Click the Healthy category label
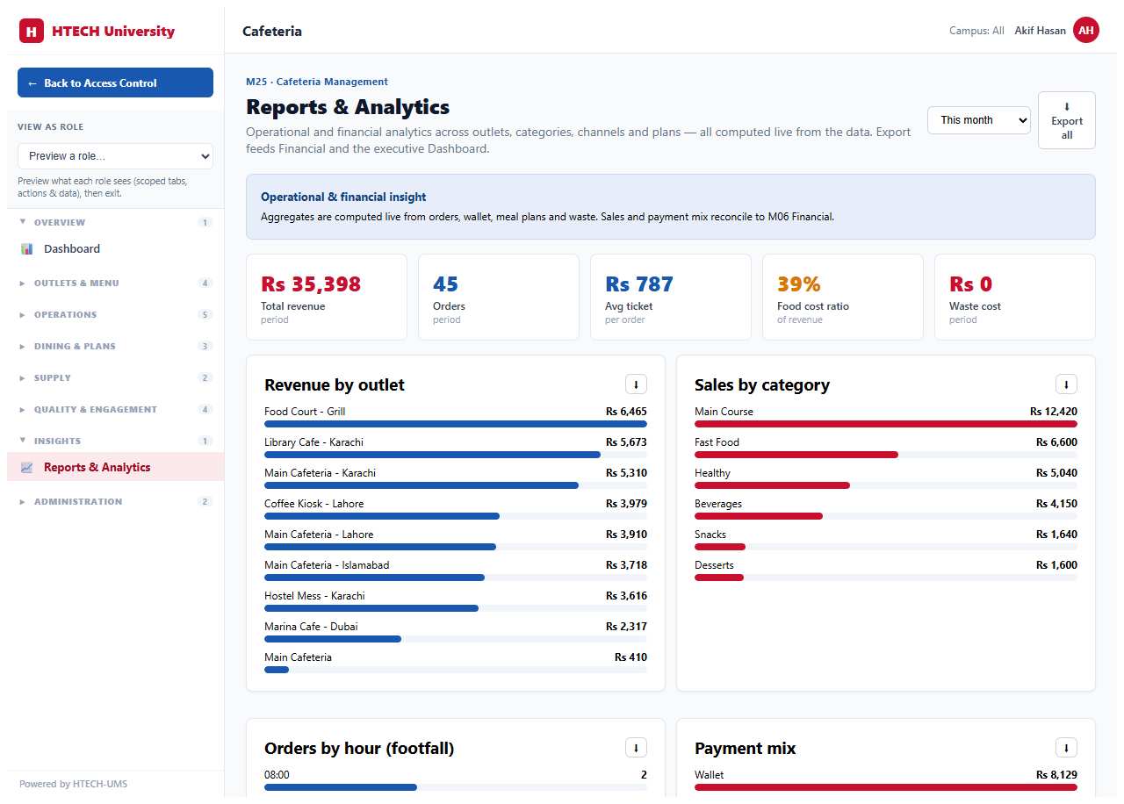Screen dimensions: 1124x804 click(x=712, y=473)
